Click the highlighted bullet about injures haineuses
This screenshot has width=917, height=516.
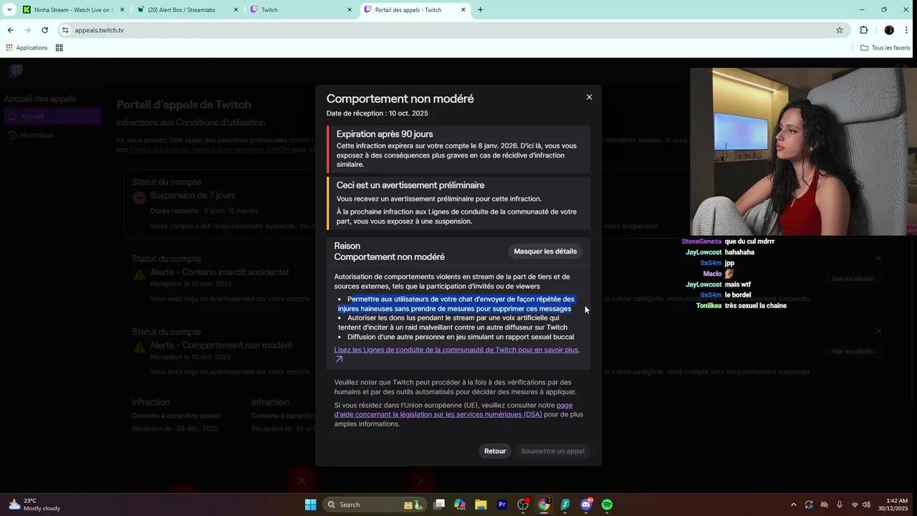pos(456,304)
